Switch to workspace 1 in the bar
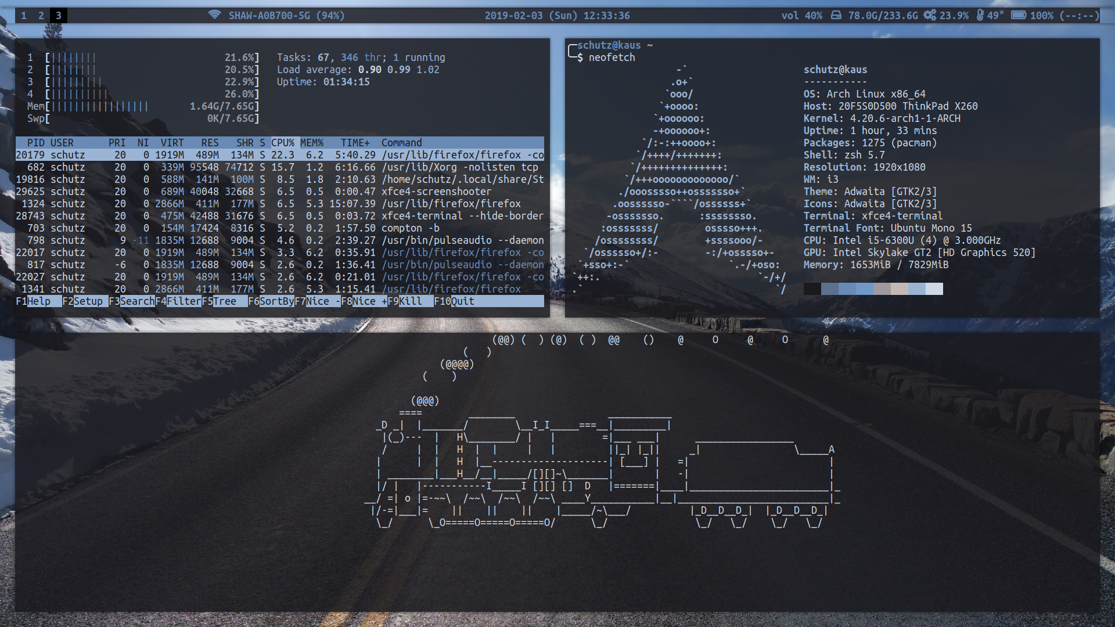This screenshot has height=627, width=1115. click(24, 16)
